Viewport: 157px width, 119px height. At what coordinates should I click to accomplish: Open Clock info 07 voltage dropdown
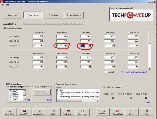(x=89, y=67)
